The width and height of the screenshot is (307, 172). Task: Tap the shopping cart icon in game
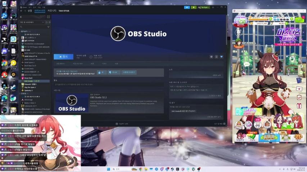pyautogui.click(x=257, y=124)
